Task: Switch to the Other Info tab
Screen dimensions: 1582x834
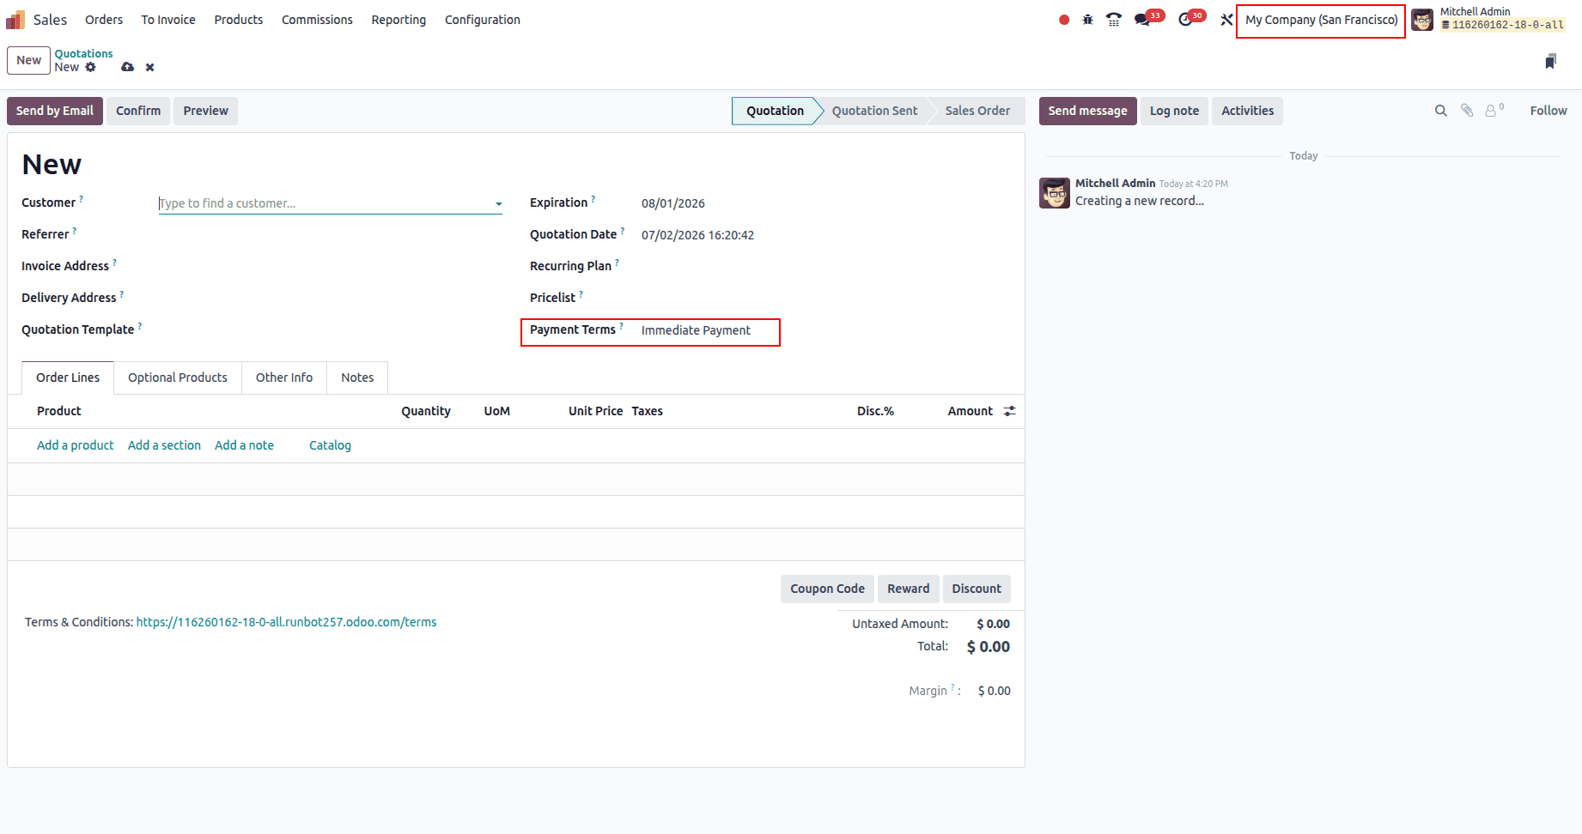Action: pos(284,378)
